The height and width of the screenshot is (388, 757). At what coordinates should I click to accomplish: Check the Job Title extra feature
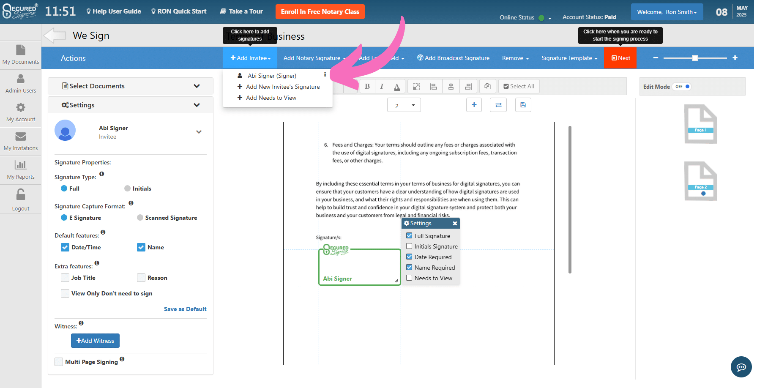pos(65,278)
